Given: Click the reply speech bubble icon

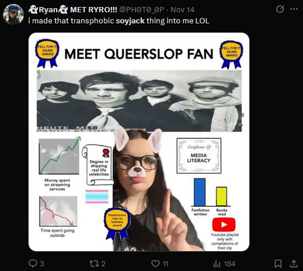Looking at the screenshot, I should [x=33, y=263].
